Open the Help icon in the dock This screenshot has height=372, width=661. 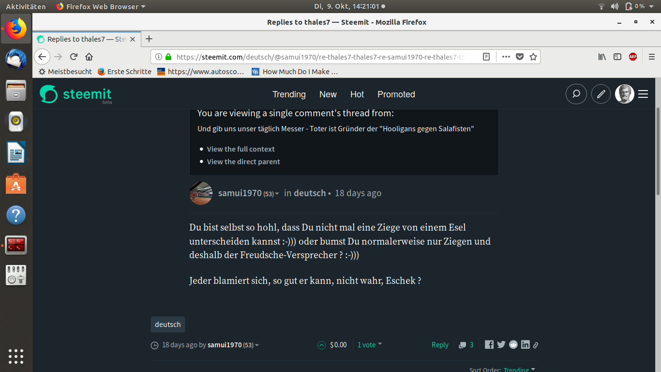pos(16,215)
